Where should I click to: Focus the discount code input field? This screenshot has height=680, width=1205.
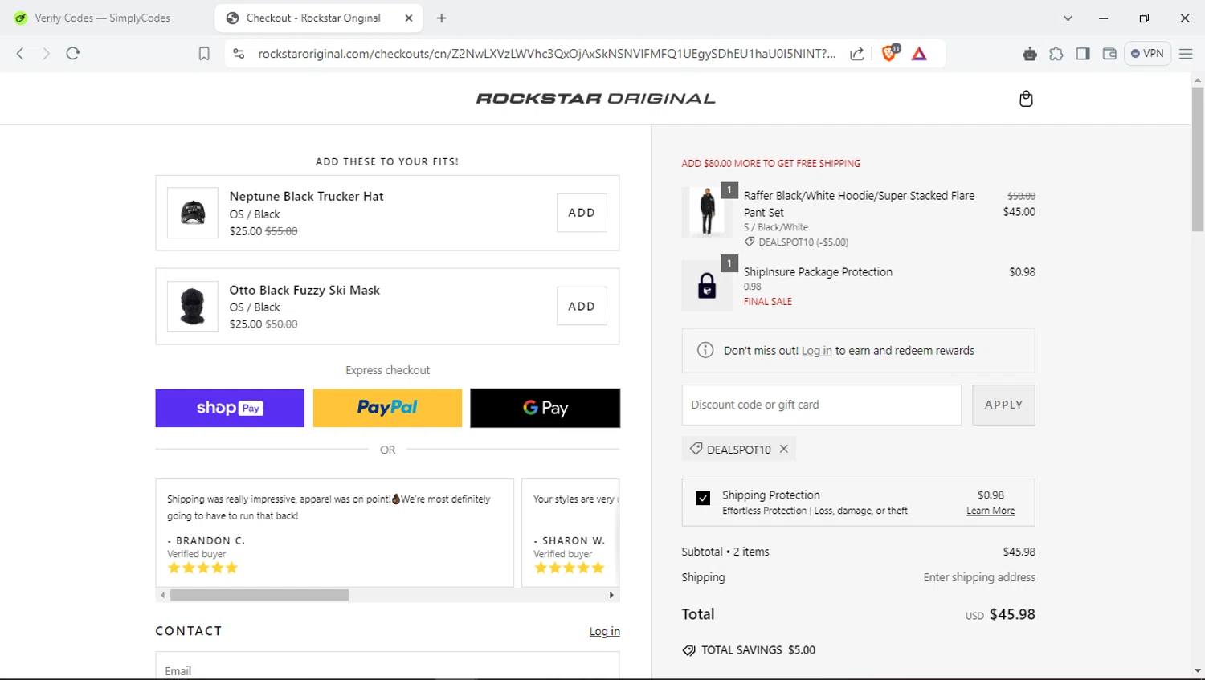(821, 405)
